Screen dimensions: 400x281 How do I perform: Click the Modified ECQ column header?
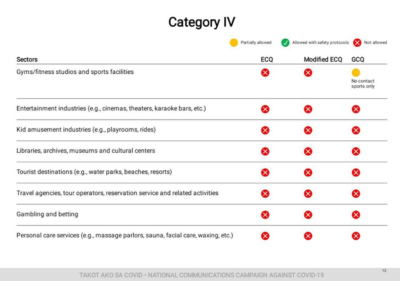[322, 60]
